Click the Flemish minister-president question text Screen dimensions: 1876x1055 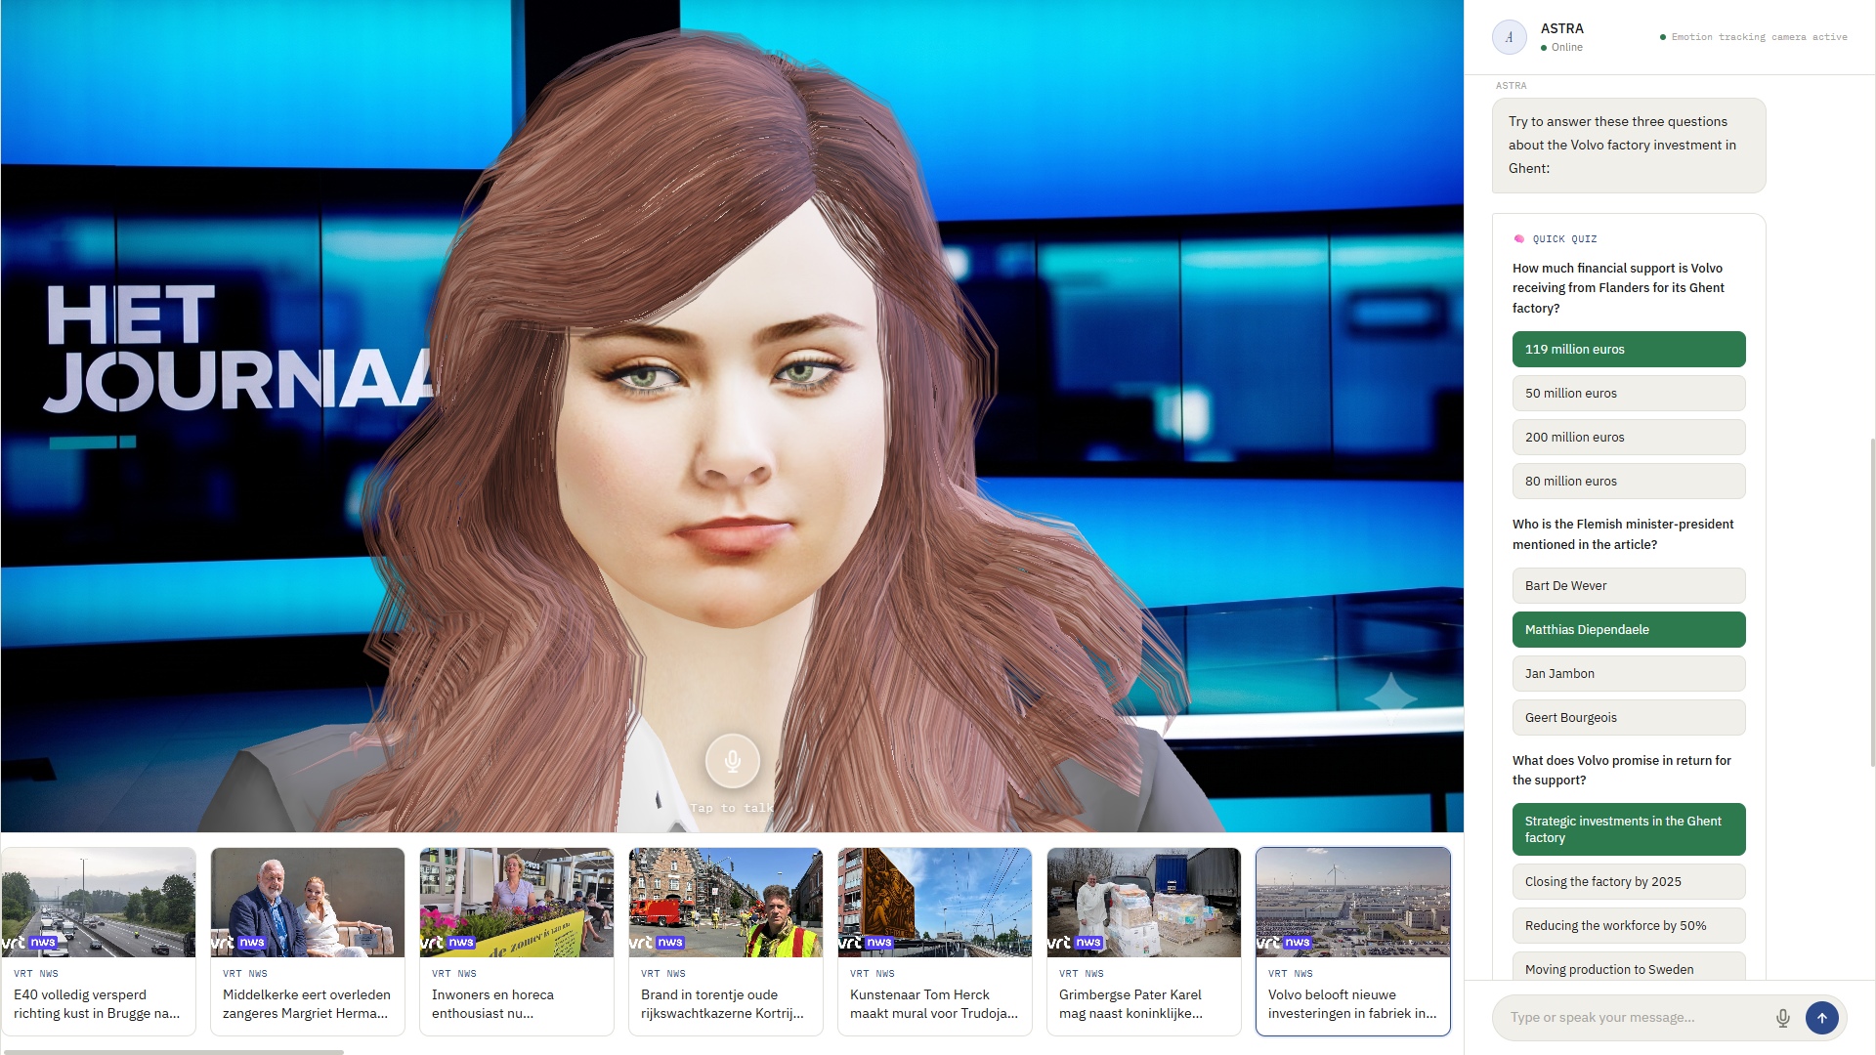coord(1623,534)
